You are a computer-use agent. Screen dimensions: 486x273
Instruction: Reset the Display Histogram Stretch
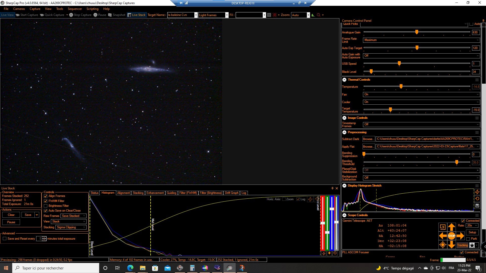tap(477, 199)
